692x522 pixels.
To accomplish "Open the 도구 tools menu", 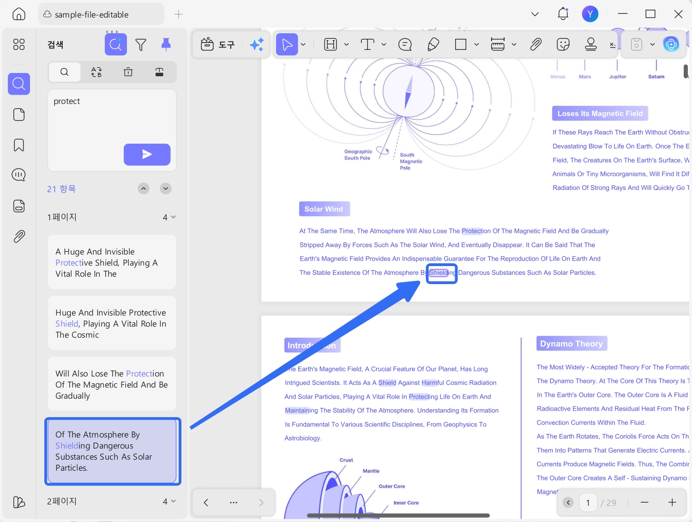I will coord(218,44).
